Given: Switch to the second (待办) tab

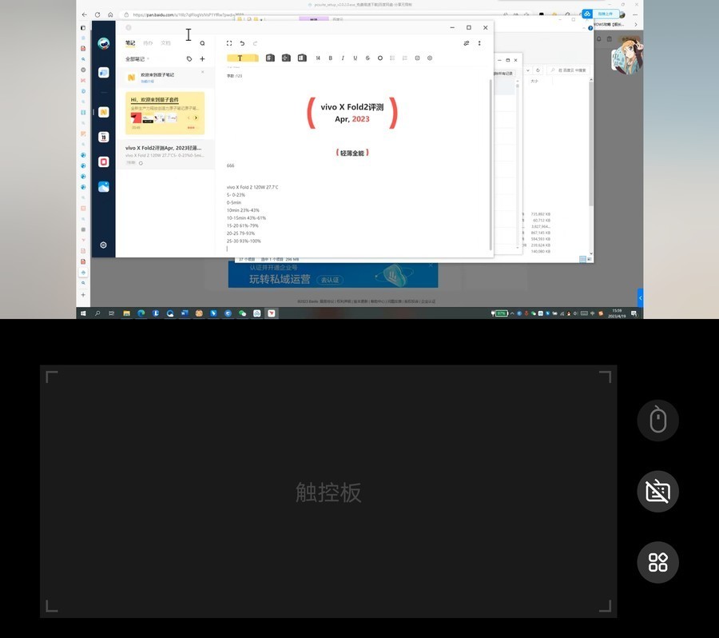Looking at the screenshot, I should click(148, 43).
